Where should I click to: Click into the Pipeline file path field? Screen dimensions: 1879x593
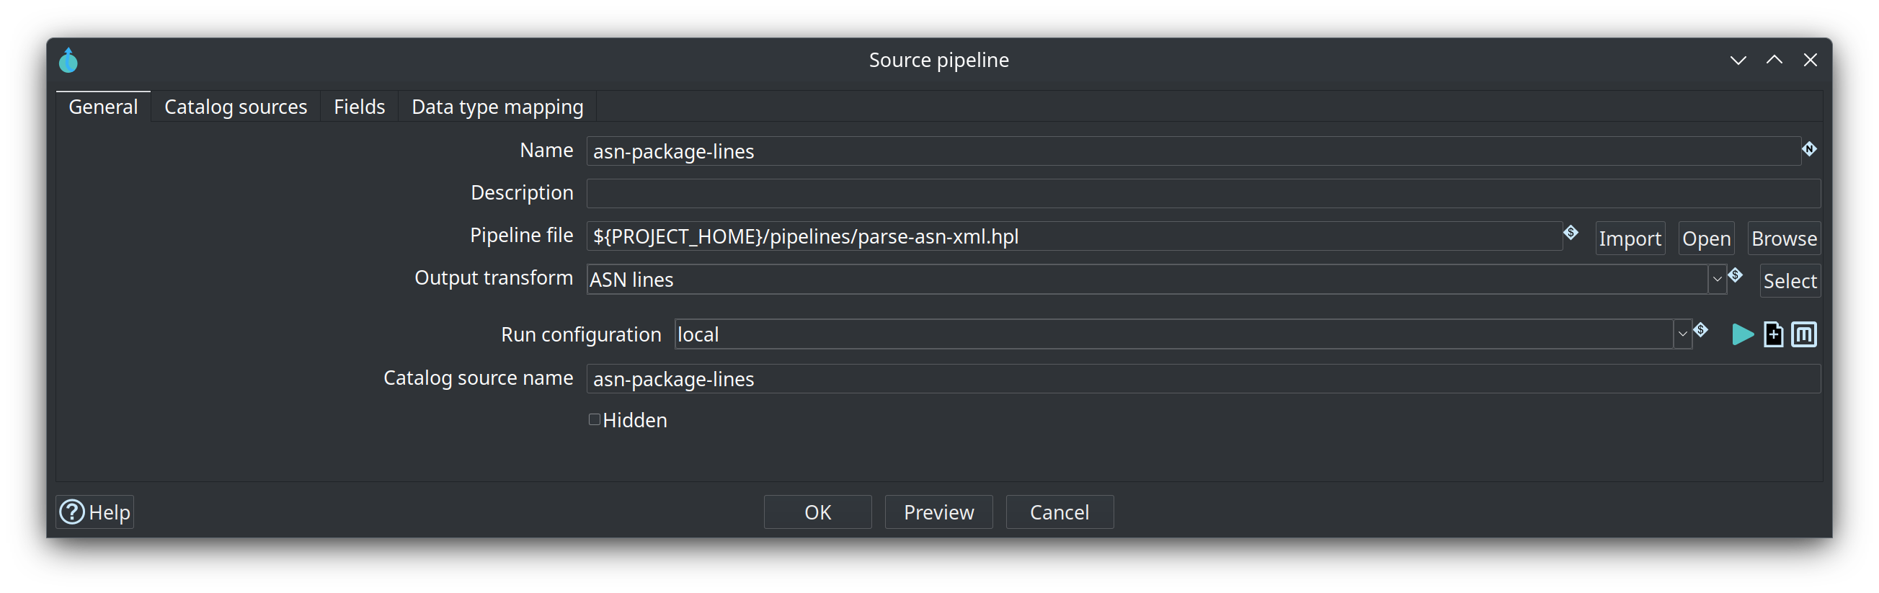click(x=1074, y=236)
